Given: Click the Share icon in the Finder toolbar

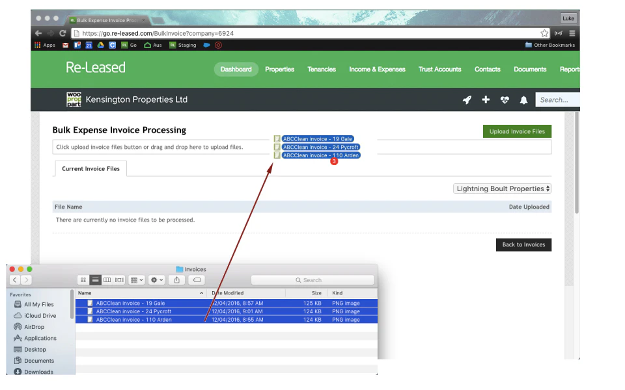Looking at the screenshot, I should tap(176, 279).
